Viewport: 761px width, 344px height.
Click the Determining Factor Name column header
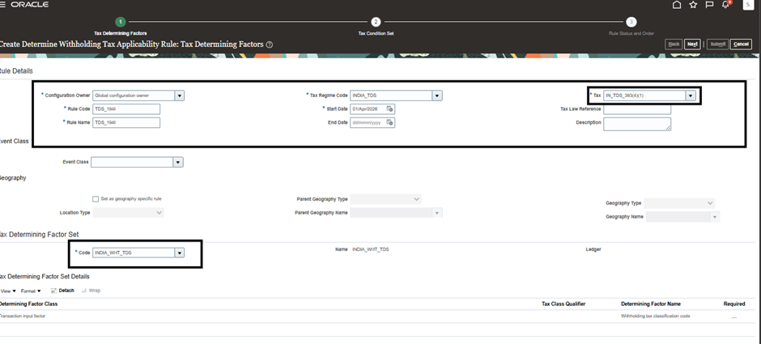651,304
